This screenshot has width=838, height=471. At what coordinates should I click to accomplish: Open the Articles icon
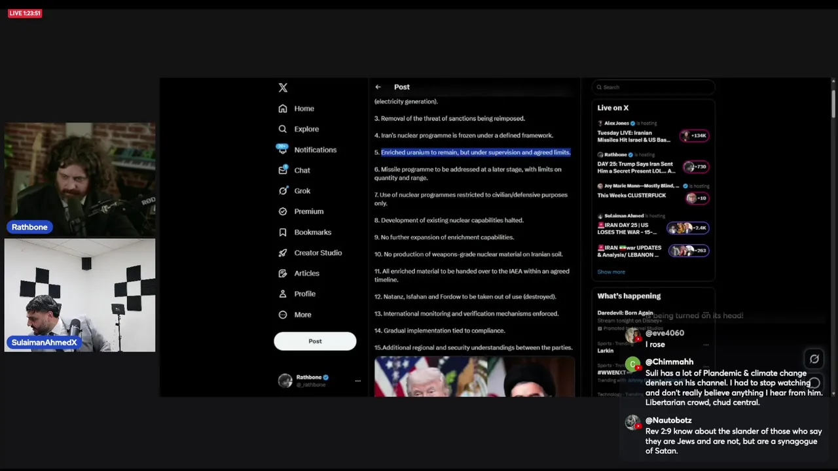point(283,273)
